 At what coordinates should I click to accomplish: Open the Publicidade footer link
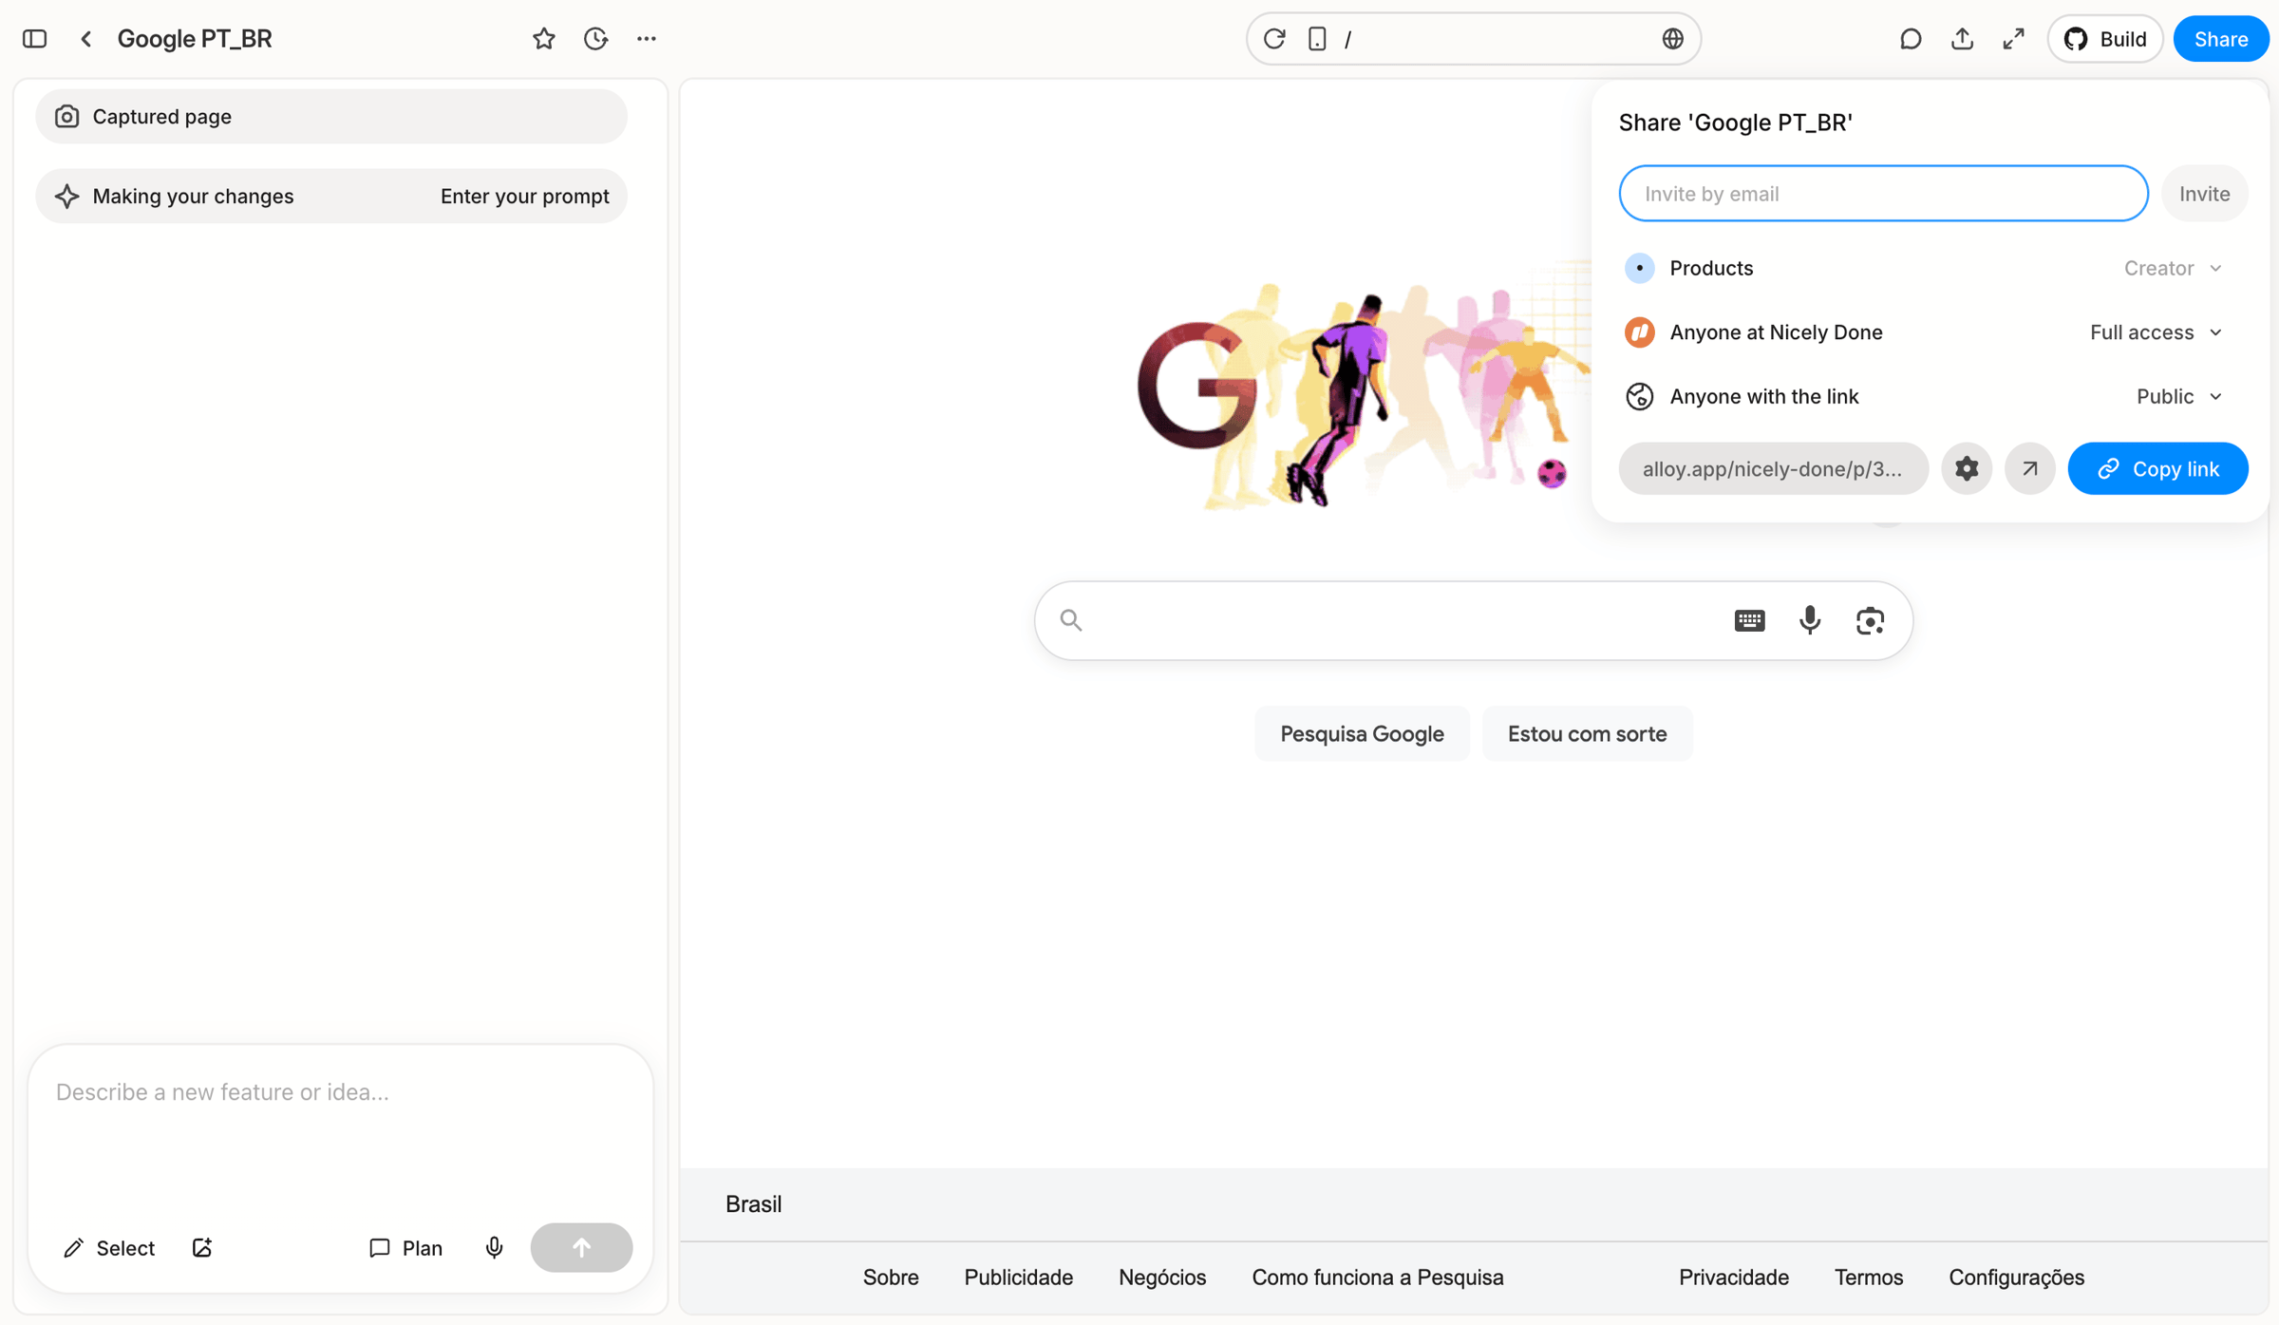1019,1277
